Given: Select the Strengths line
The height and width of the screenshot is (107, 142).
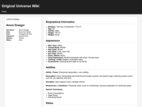Looking at the screenshot, I should tap(65, 82).
